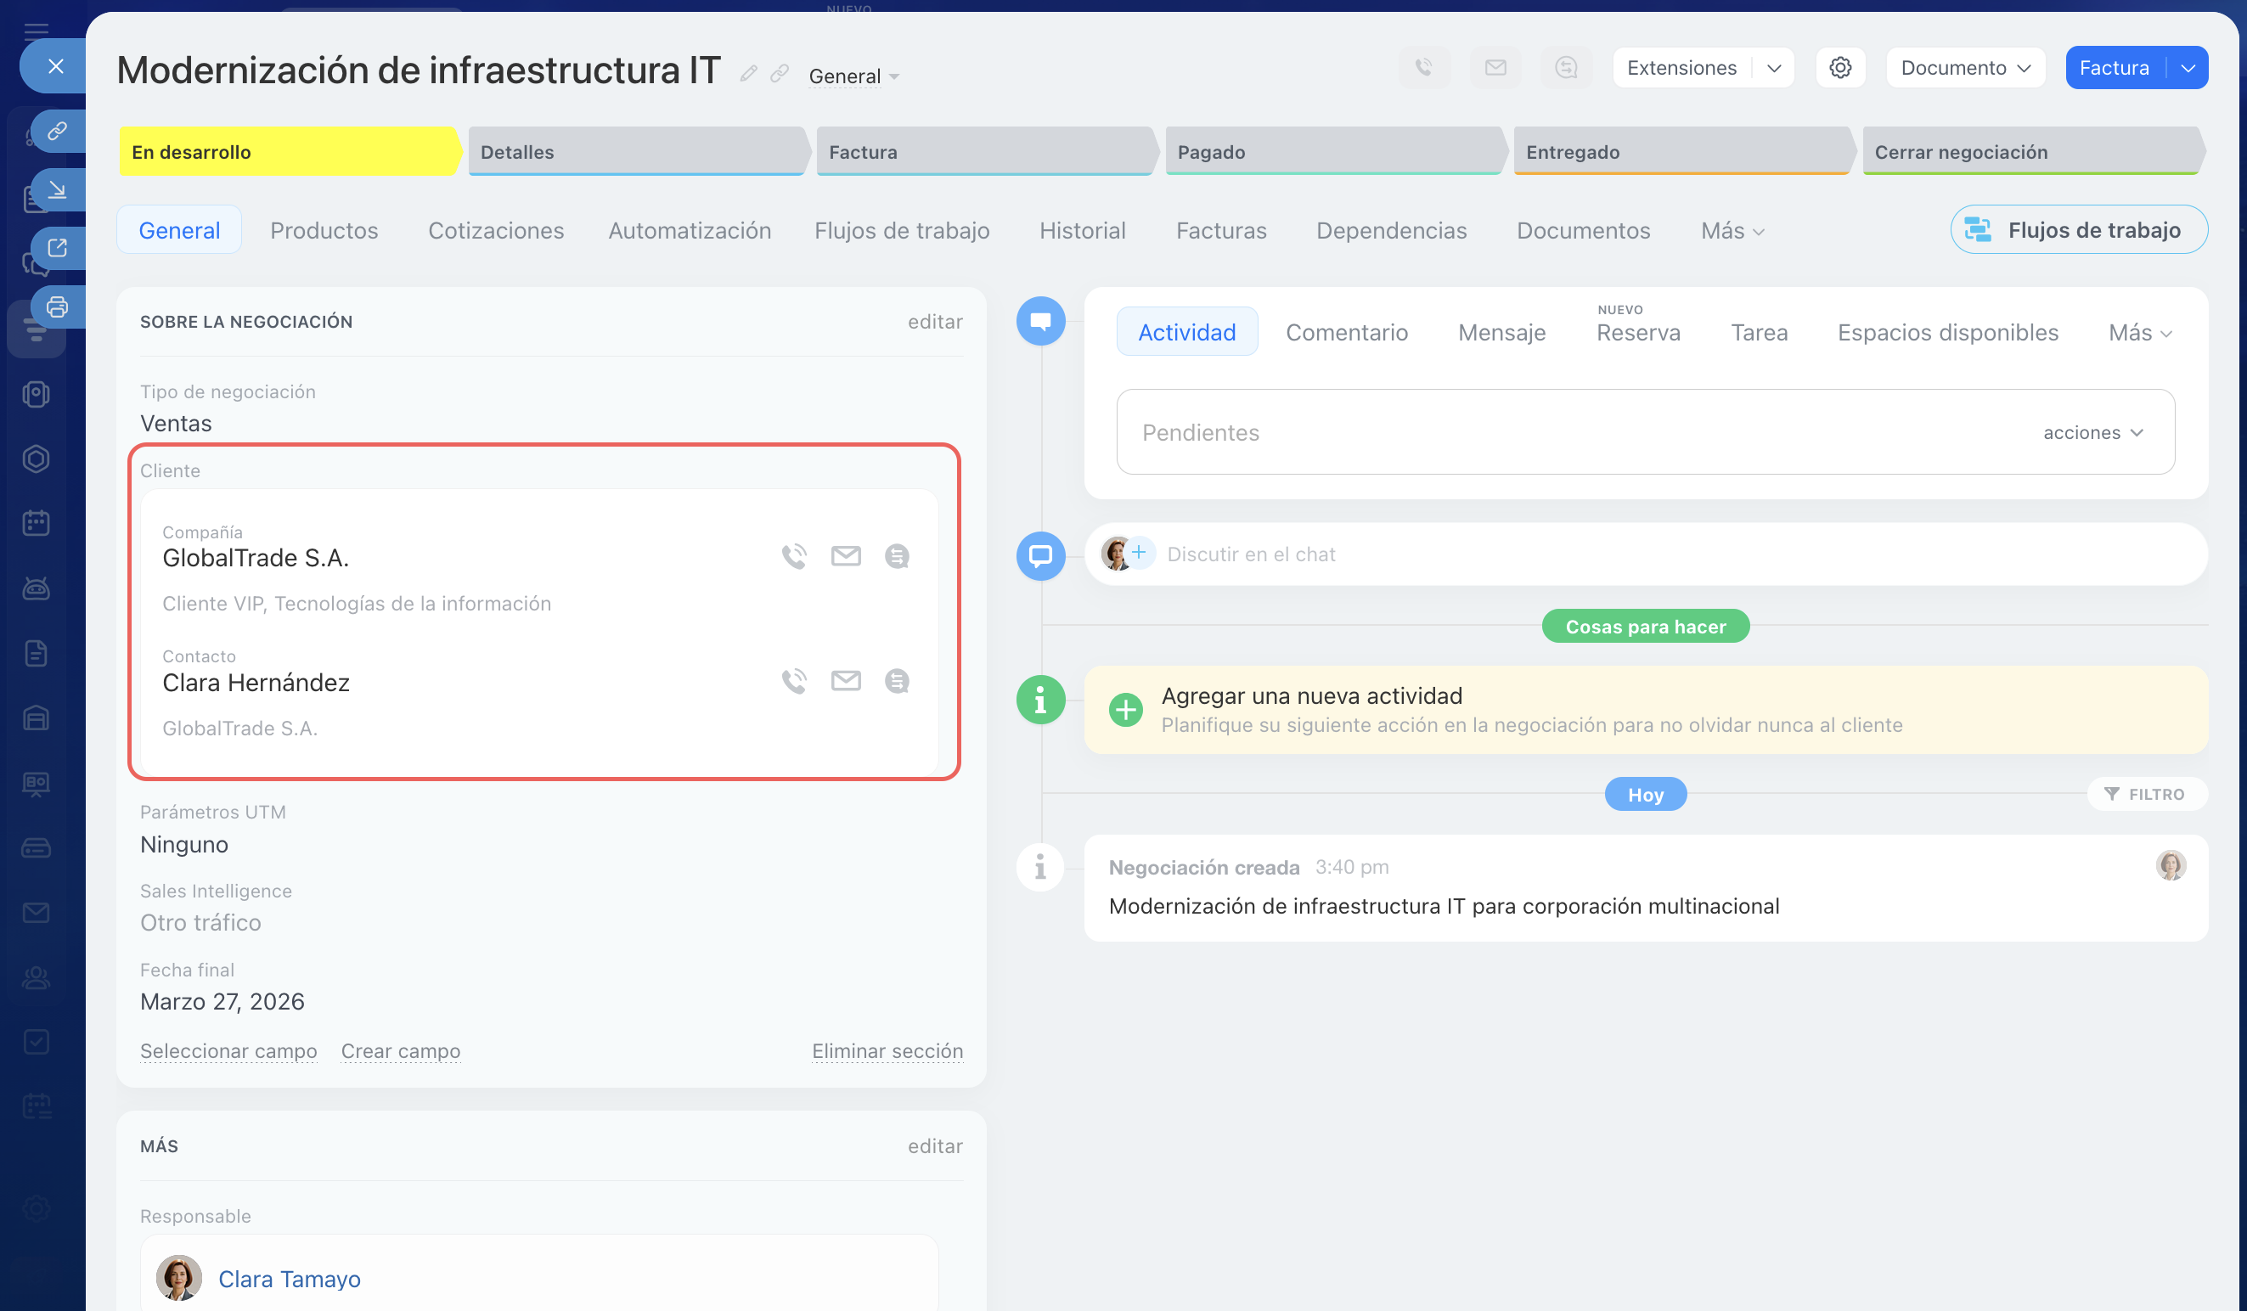Viewport: 2247px width, 1311px height.
Task: Select the Comentario tab in timeline
Action: (x=1347, y=333)
